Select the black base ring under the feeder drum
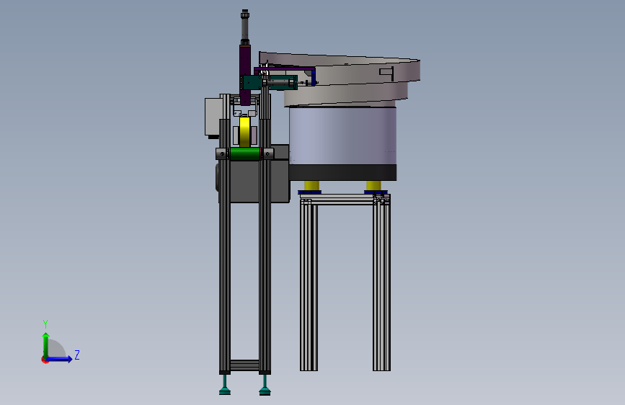 point(343,173)
